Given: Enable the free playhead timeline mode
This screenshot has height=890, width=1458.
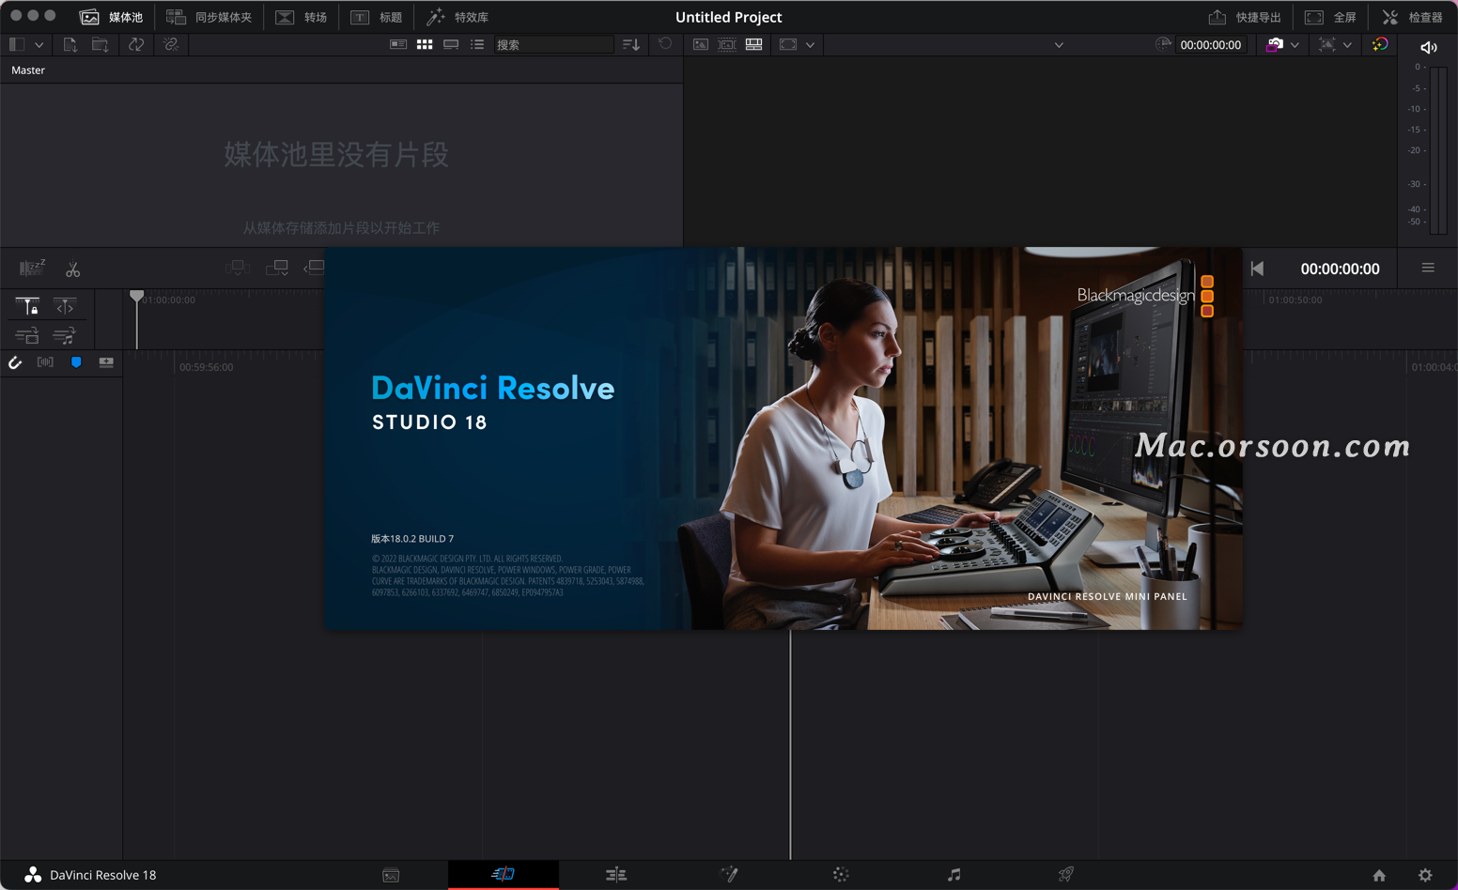Looking at the screenshot, I should tap(65, 307).
